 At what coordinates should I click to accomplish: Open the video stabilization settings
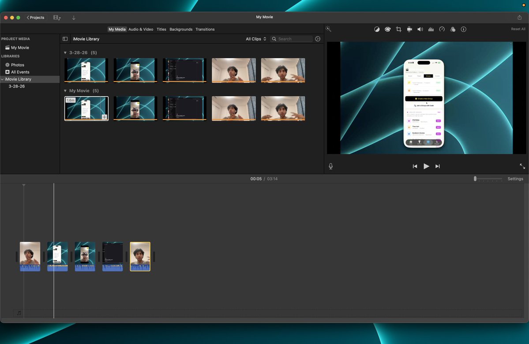(409, 30)
